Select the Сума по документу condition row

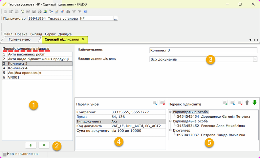pyautogui.click(x=121, y=131)
